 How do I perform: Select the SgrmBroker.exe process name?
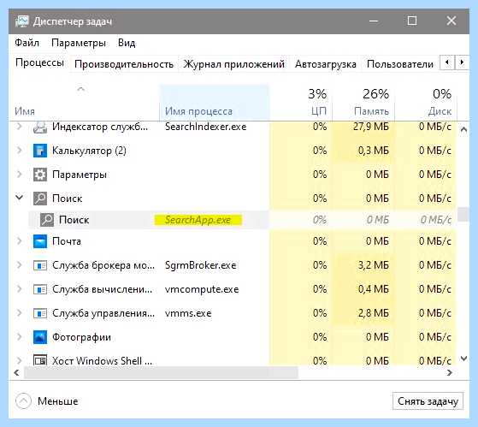(201, 265)
